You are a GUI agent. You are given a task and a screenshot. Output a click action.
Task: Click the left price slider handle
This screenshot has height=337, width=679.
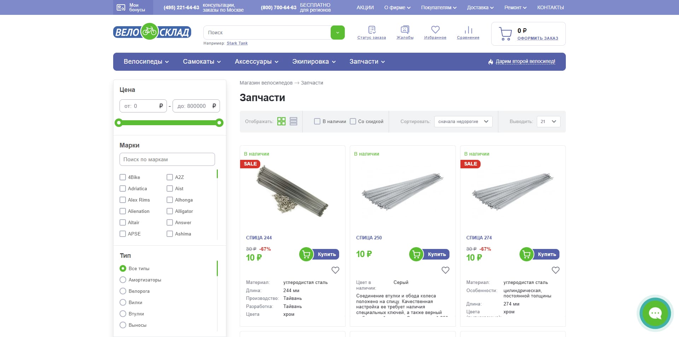[119, 123]
